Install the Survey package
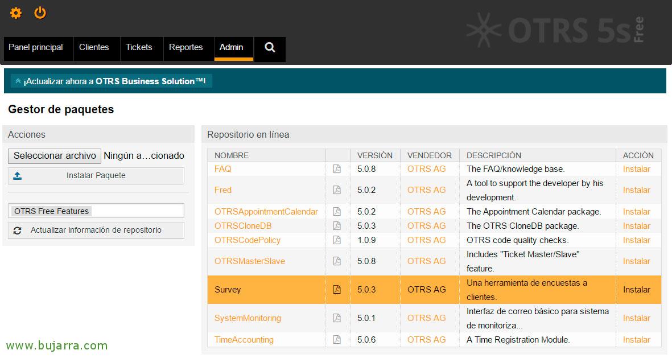The image size is (672, 358). [x=636, y=290]
